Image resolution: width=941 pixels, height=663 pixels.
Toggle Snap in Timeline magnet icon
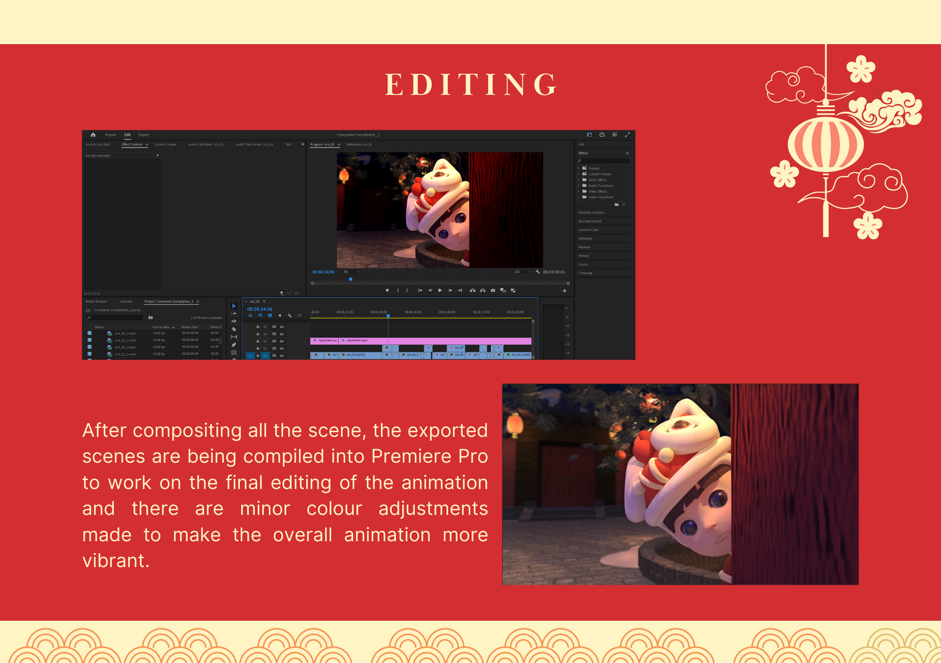pyautogui.click(x=260, y=316)
